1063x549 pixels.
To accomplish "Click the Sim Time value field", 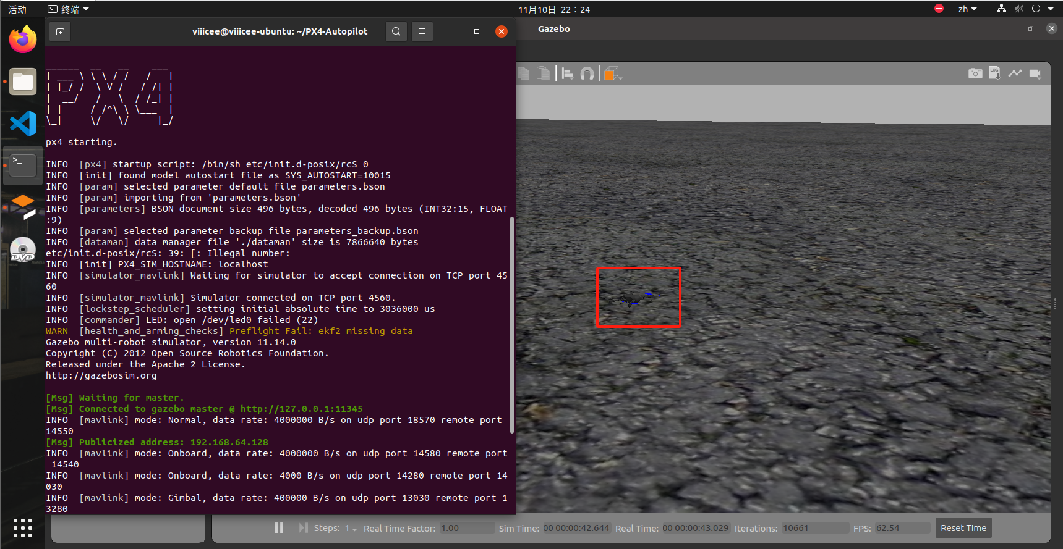I will tap(576, 528).
